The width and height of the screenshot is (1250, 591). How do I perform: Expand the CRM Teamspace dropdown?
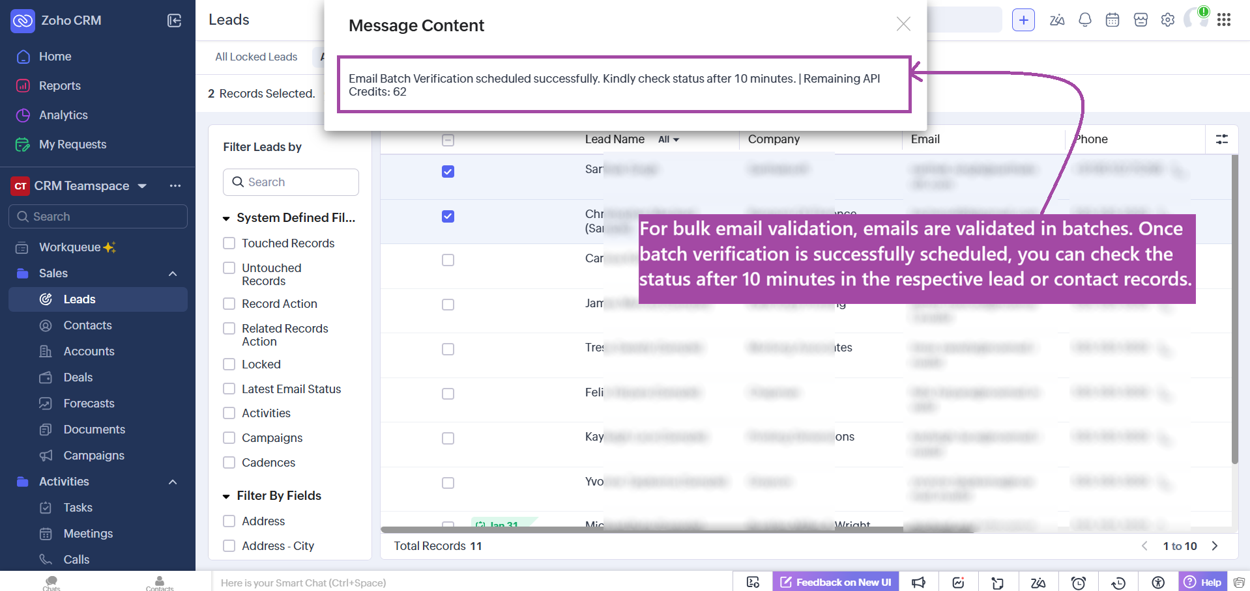coord(142,186)
